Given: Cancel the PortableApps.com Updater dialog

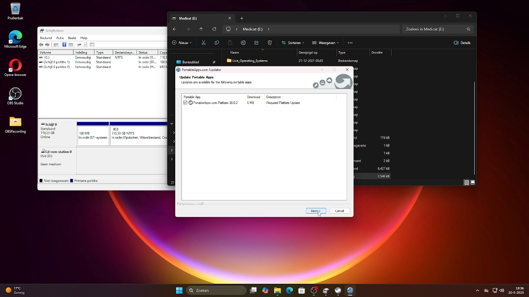Looking at the screenshot, I should 339,211.
